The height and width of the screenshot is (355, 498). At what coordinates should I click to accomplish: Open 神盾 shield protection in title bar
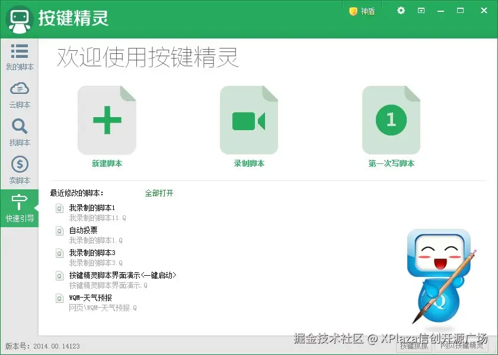point(362,11)
